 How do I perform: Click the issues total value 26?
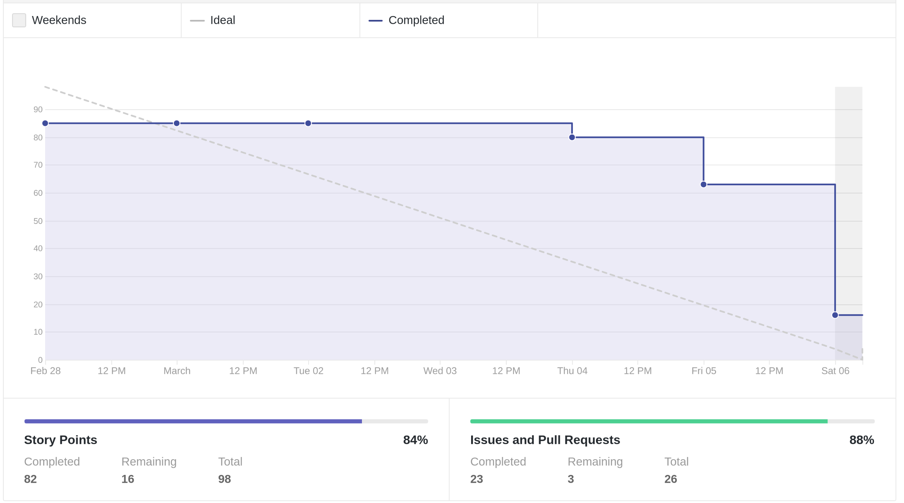[x=671, y=479]
